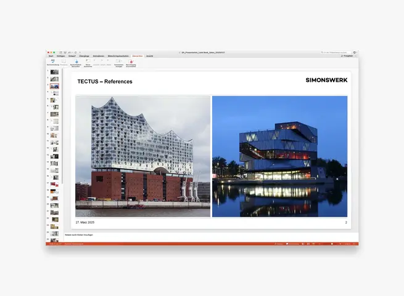
Task: Undo the last action in the title bar
Action: click(70, 52)
